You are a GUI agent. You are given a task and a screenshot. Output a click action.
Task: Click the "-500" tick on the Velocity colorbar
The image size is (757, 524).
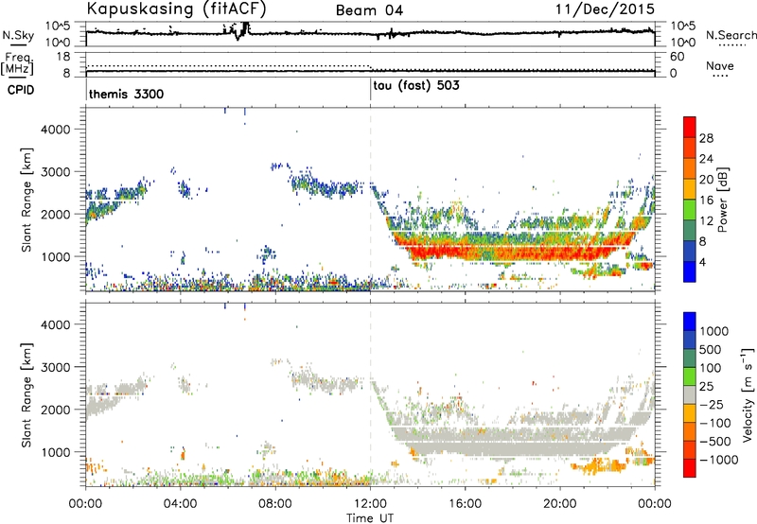click(715, 442)
